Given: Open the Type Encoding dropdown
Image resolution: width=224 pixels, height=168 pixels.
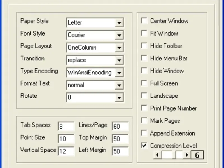Looking at the screenshot, I should coord(119,73).
